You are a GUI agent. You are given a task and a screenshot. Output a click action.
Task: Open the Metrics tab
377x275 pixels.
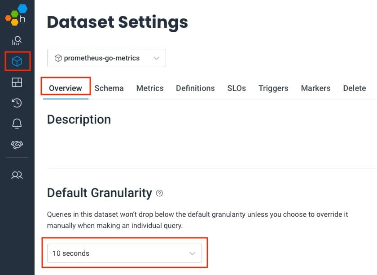coord(149,88)
